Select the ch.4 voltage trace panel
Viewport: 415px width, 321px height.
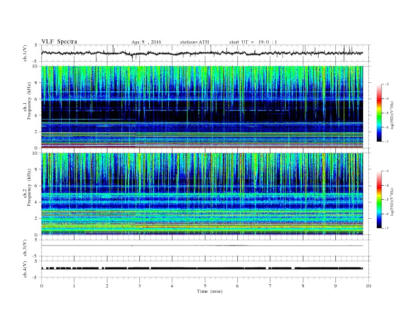[x=204, y=268]
